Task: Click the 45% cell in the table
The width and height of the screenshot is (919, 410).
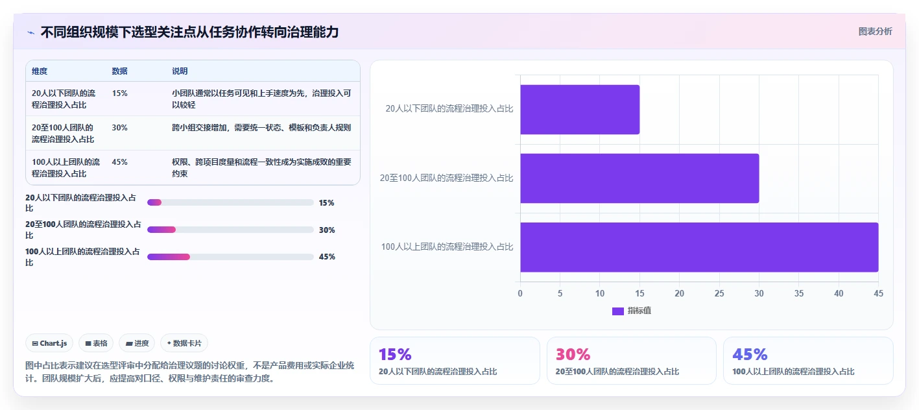Action: pyautogui.click(x=119, y=162)
